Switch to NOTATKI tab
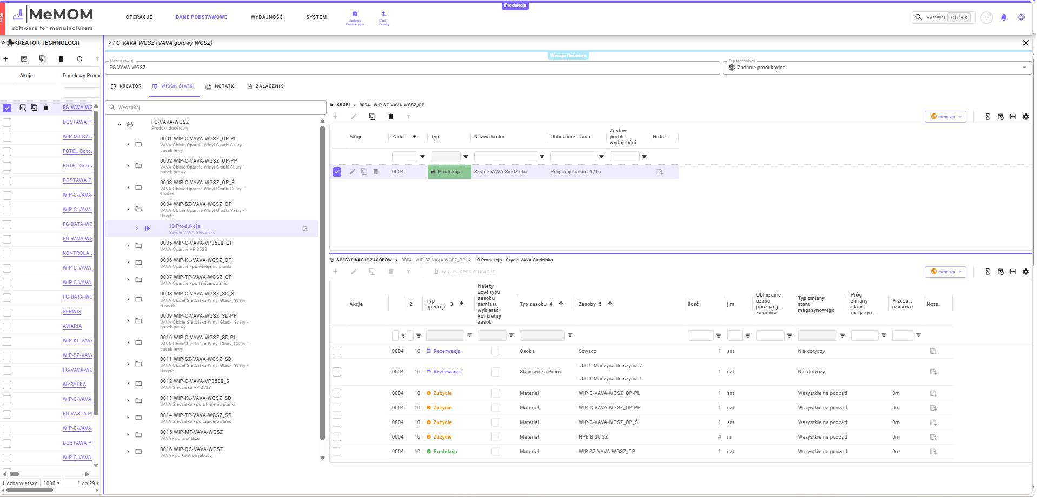The width and height of the screenshot is (1037, 497). coord(221,86)
